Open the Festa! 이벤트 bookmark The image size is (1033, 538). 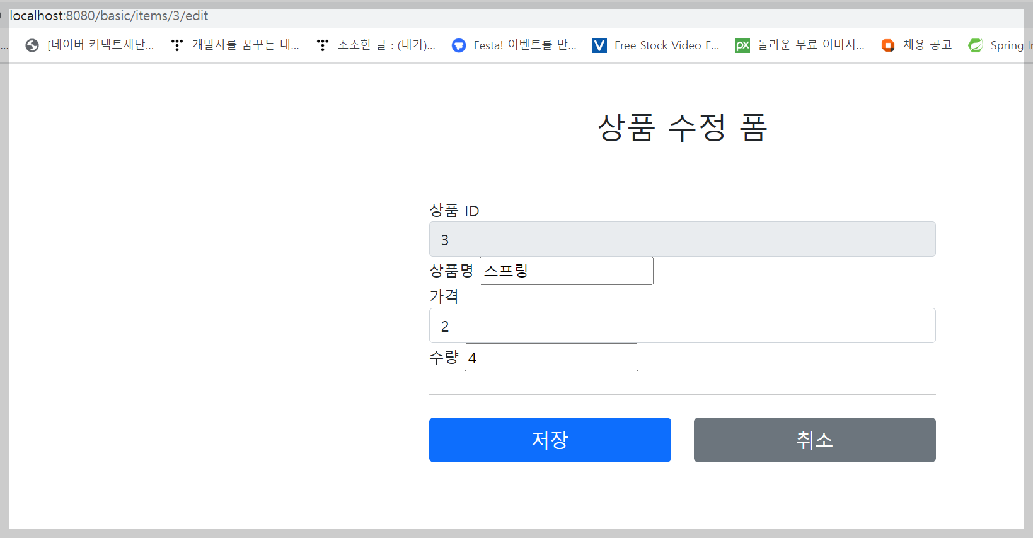[514, 45]
